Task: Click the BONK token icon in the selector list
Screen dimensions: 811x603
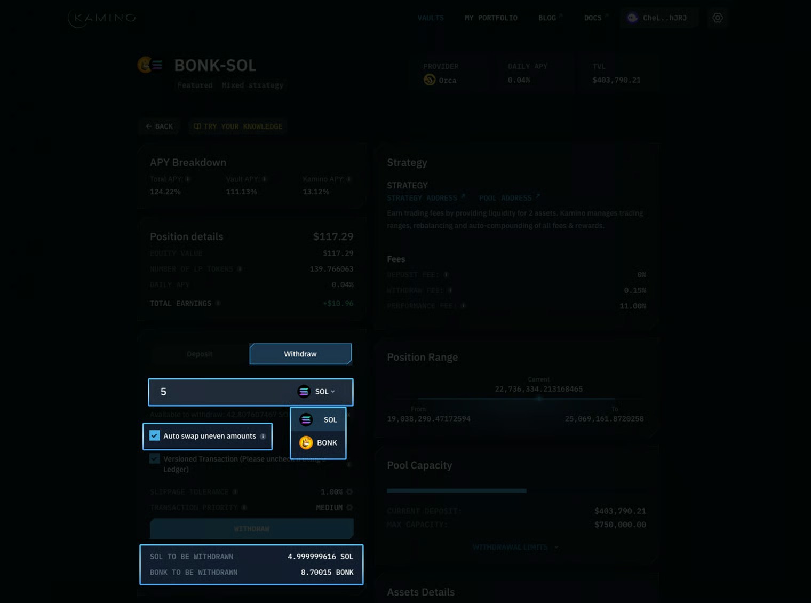Action: point(306,443)
